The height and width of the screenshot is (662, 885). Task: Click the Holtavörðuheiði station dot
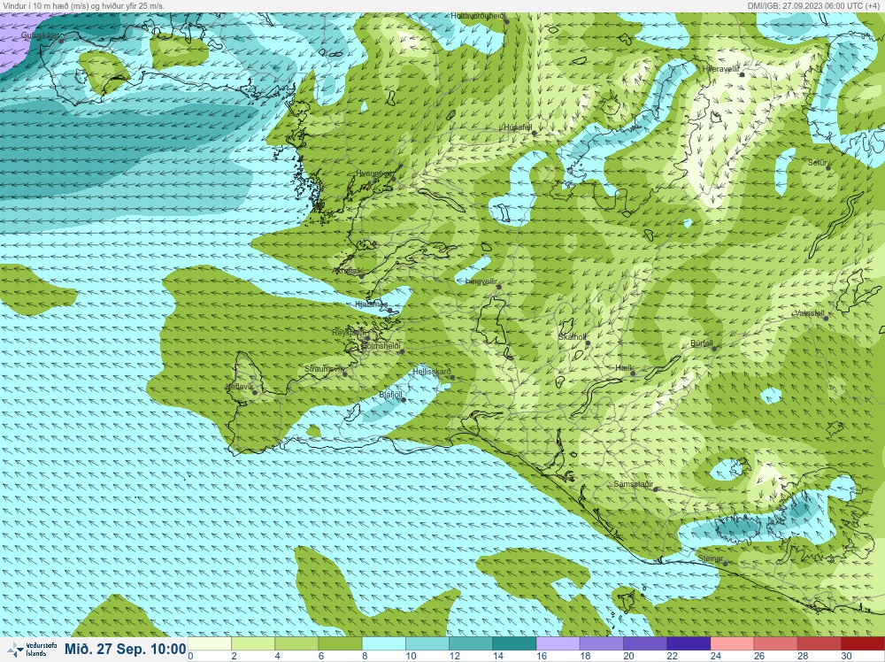pyautogui.click(x=507, y=22)
